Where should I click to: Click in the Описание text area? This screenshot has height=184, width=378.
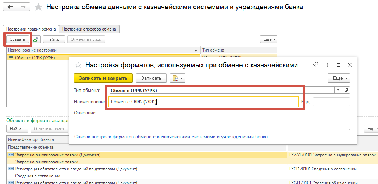click(x=229, y=120)
